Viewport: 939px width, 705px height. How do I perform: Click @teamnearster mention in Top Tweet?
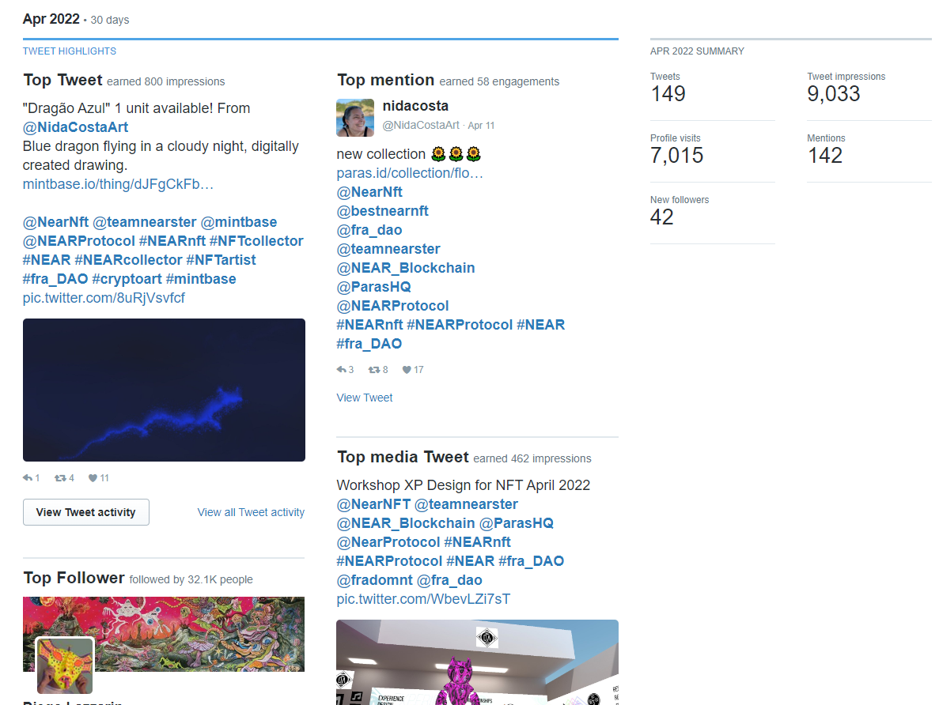click(144, 222)
